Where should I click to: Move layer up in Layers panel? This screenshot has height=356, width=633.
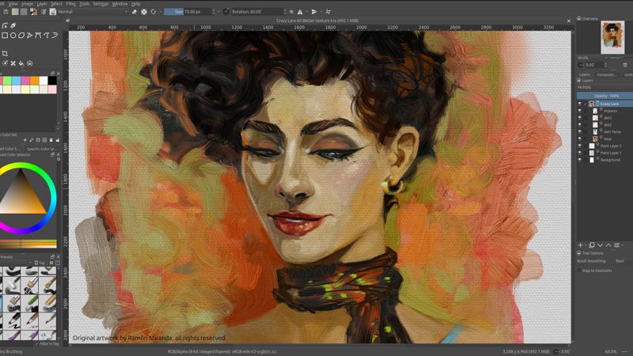coord(608,245)
